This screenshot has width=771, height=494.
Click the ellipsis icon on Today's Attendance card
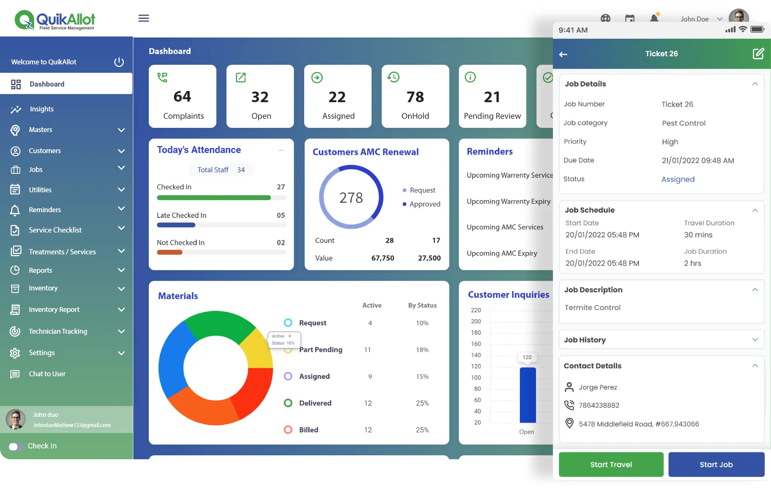pos(280,150)
